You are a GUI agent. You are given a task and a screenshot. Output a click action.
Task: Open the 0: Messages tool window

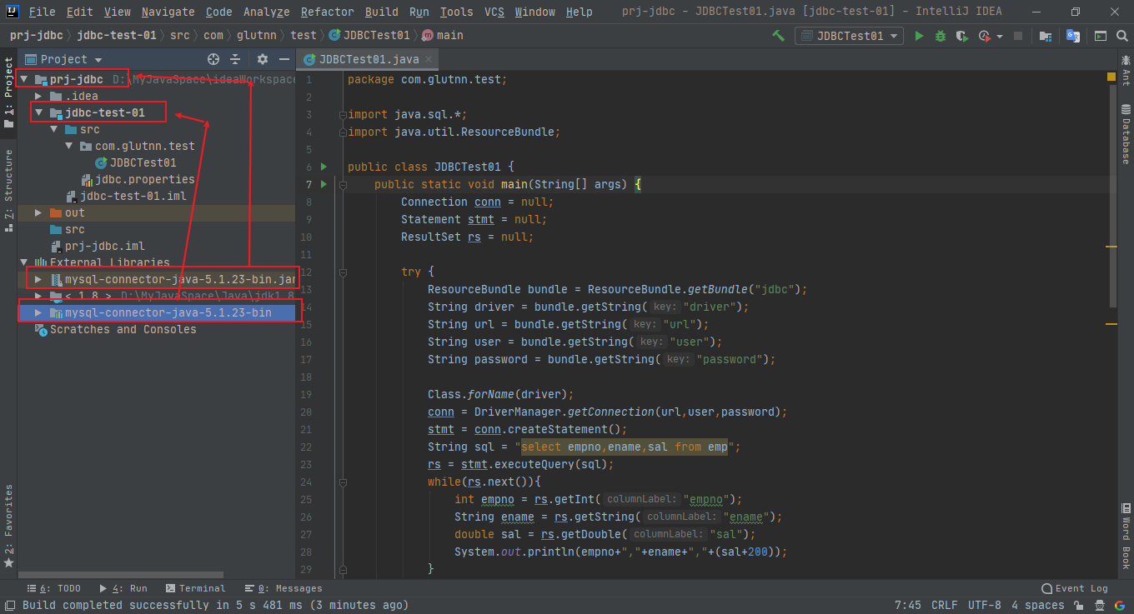click(x=283, y=588)
